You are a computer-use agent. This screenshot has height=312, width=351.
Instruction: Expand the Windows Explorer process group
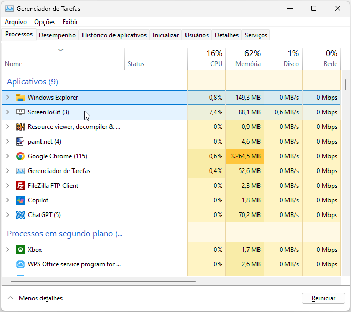point(7,98)
